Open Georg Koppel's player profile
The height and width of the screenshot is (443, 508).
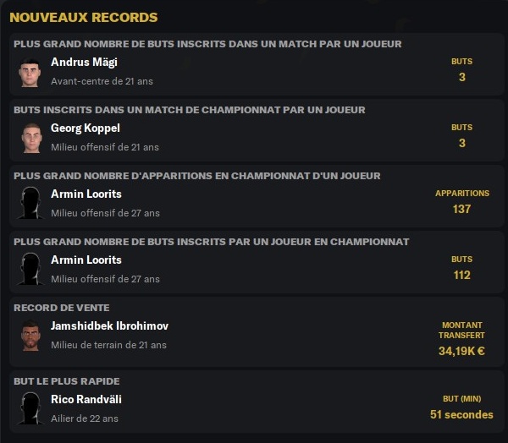coord(86,128)
